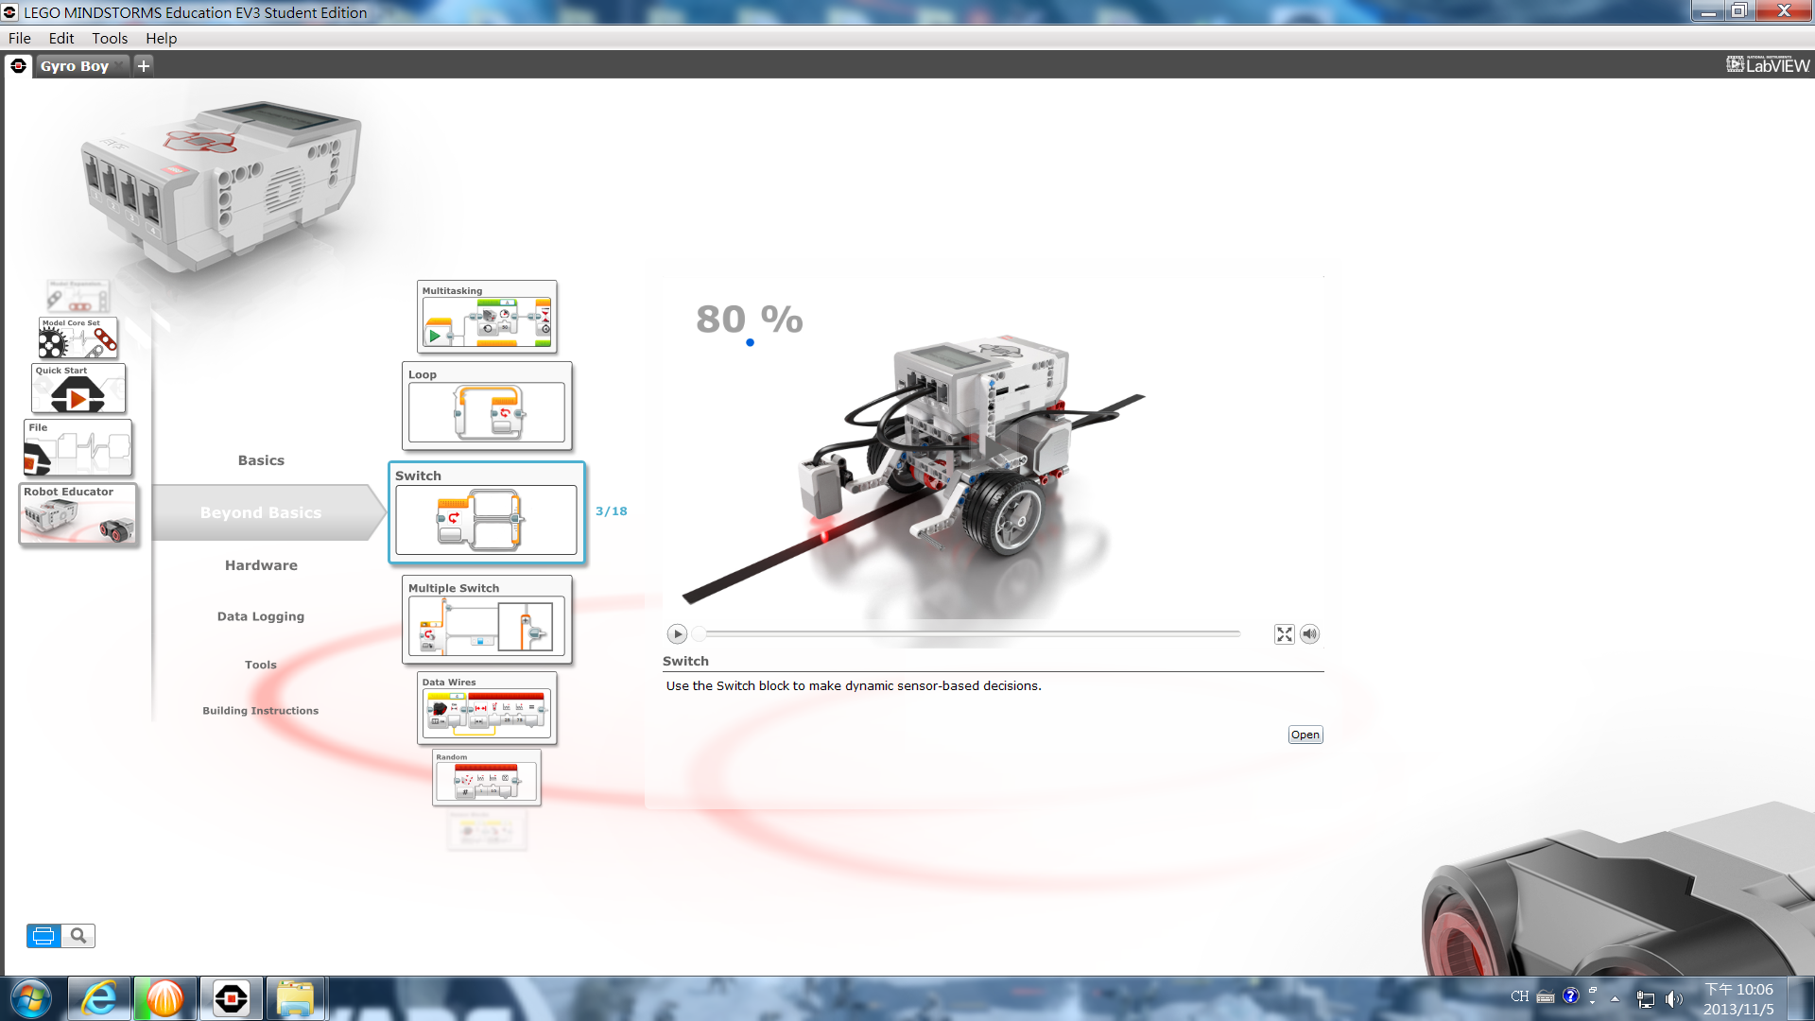Image resolution: width=1815 pixels, height=1021 pixels.
Task: Expand the Basics category
Action: pos(261,460)
